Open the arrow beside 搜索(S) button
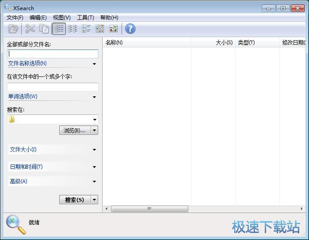 coord(95,200)
